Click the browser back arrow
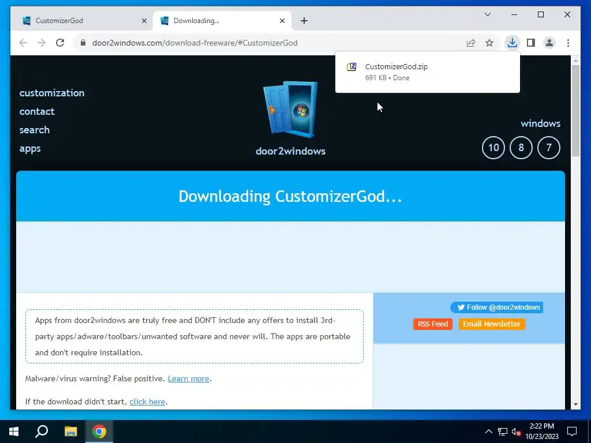The image size is (591, 443). click(23, 43)
